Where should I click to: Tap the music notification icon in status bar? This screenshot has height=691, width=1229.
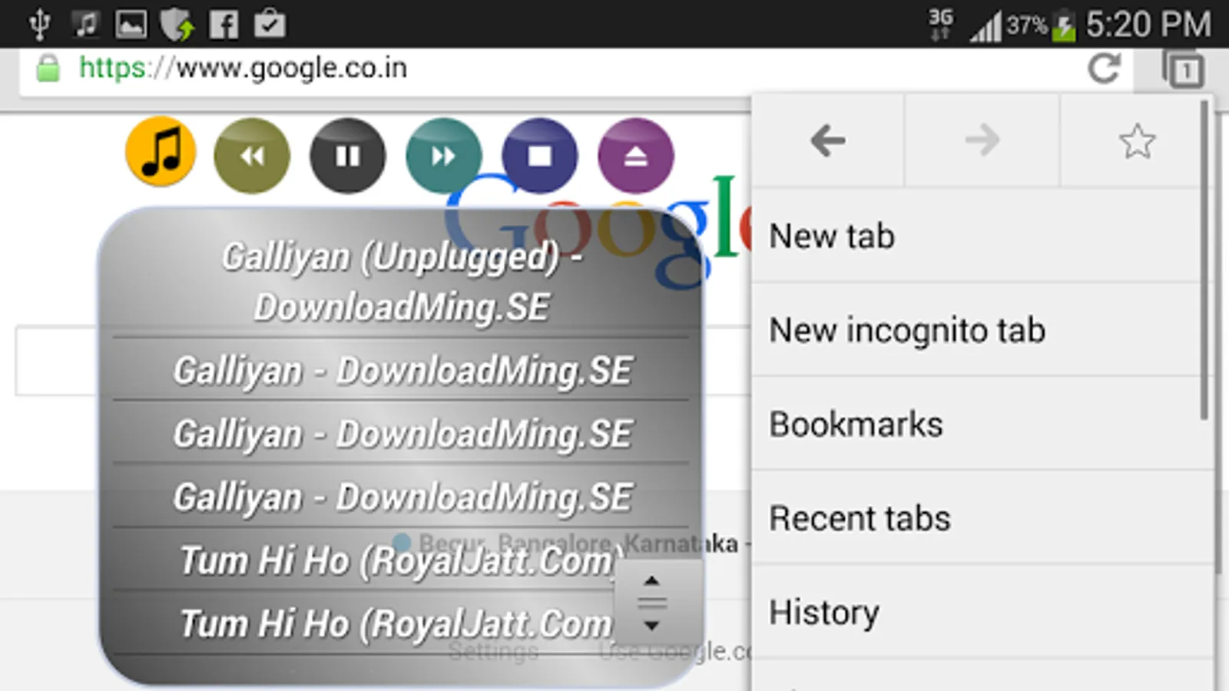click(85, 24)
